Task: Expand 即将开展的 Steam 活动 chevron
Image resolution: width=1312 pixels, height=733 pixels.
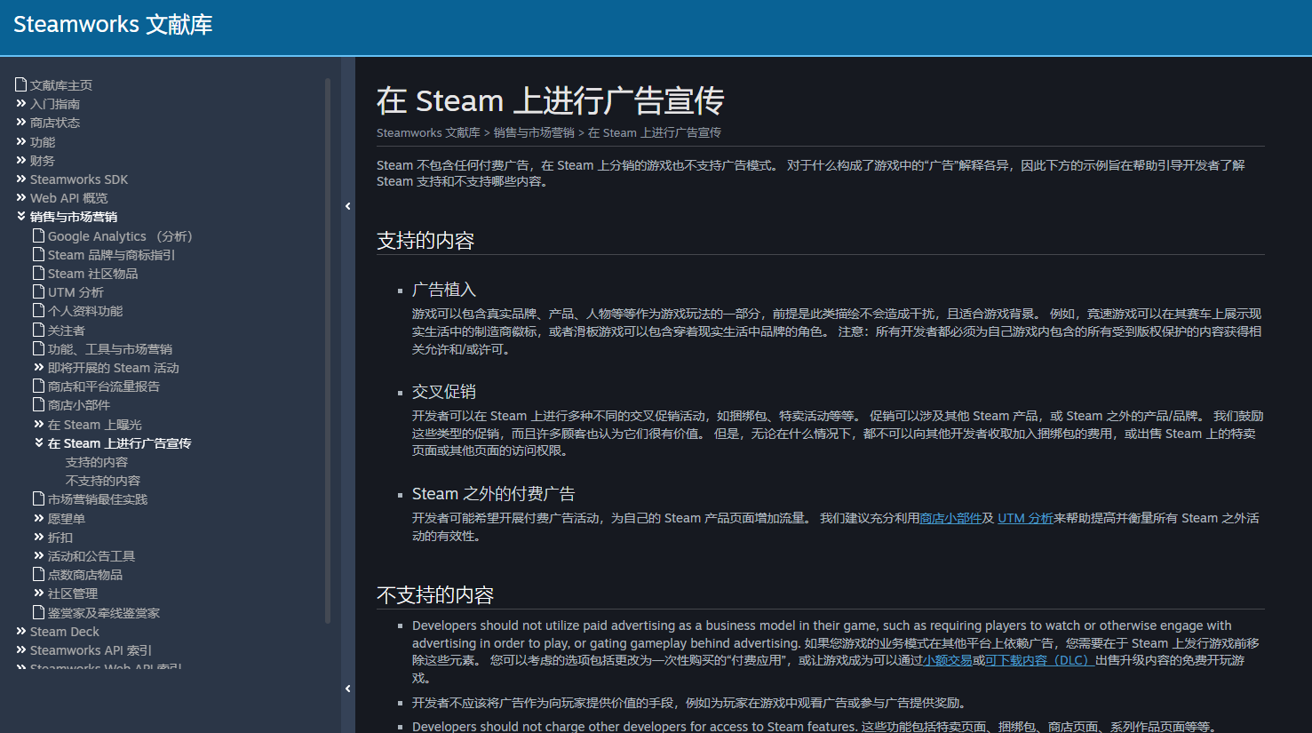Action: (39, 367)
